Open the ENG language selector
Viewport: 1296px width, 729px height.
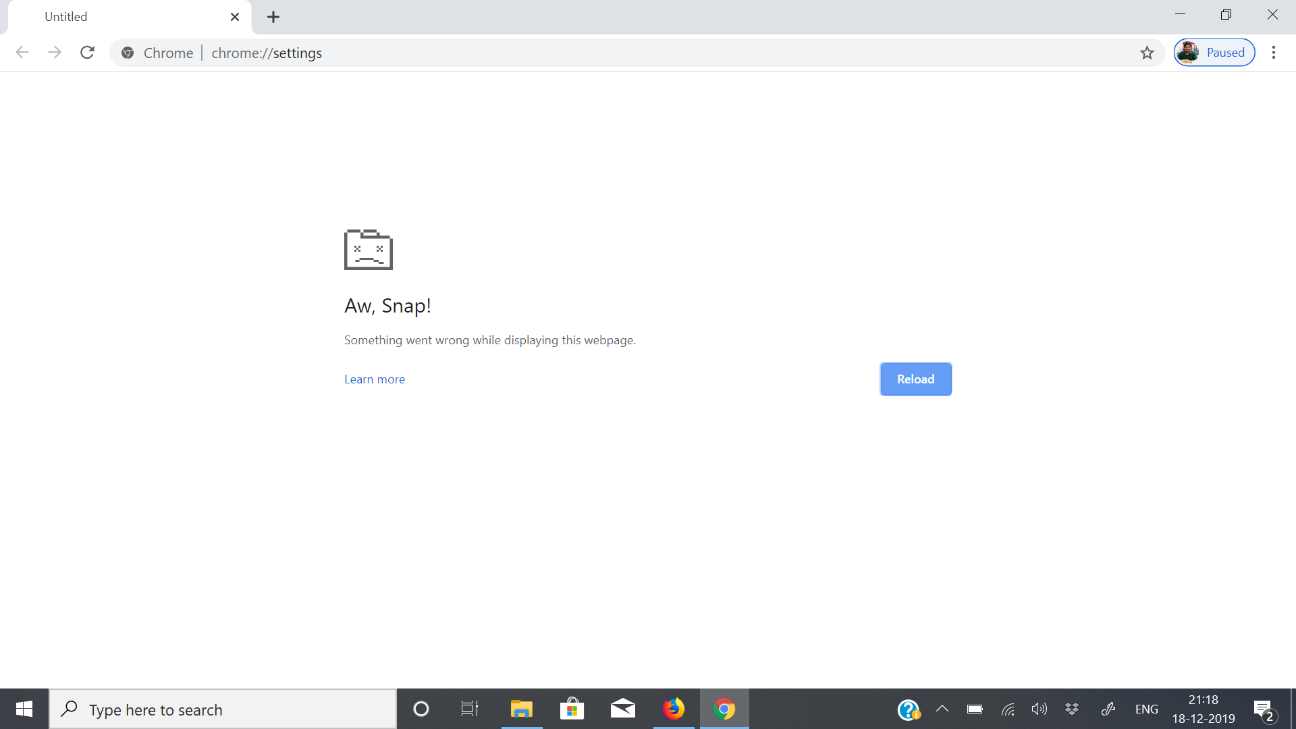(x=1146, y=709)
